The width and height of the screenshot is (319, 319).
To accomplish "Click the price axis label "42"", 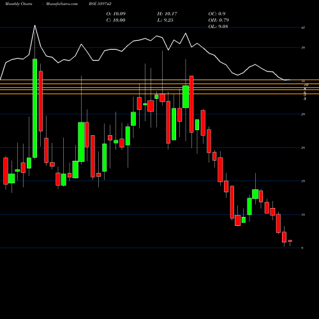I will click(303, 27).
